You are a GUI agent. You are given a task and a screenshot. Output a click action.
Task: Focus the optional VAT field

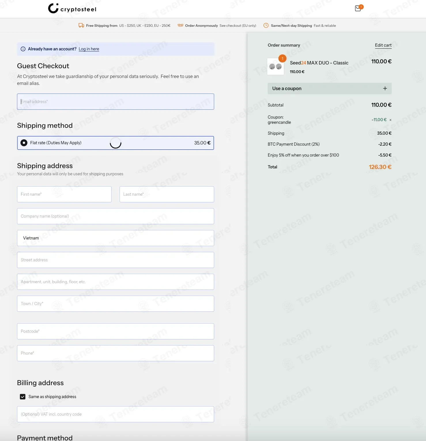tap(116, 414)
